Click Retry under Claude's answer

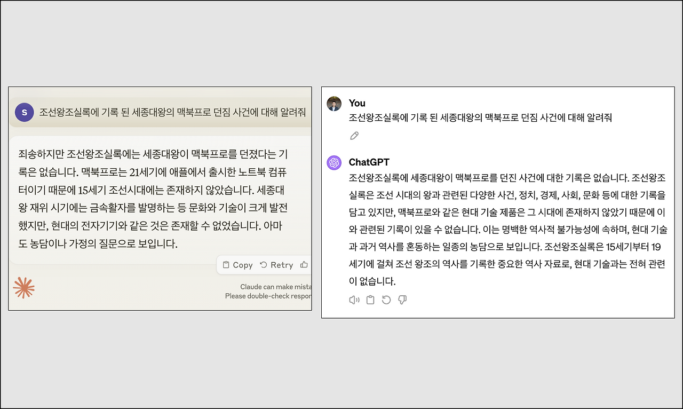(276, 265)
